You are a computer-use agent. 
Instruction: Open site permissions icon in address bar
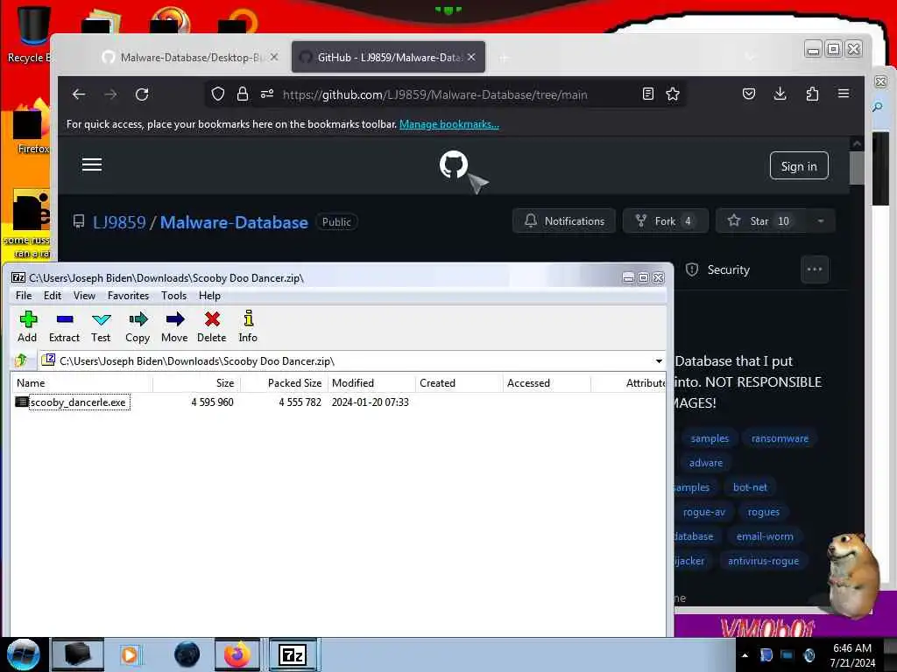point(267,94)
